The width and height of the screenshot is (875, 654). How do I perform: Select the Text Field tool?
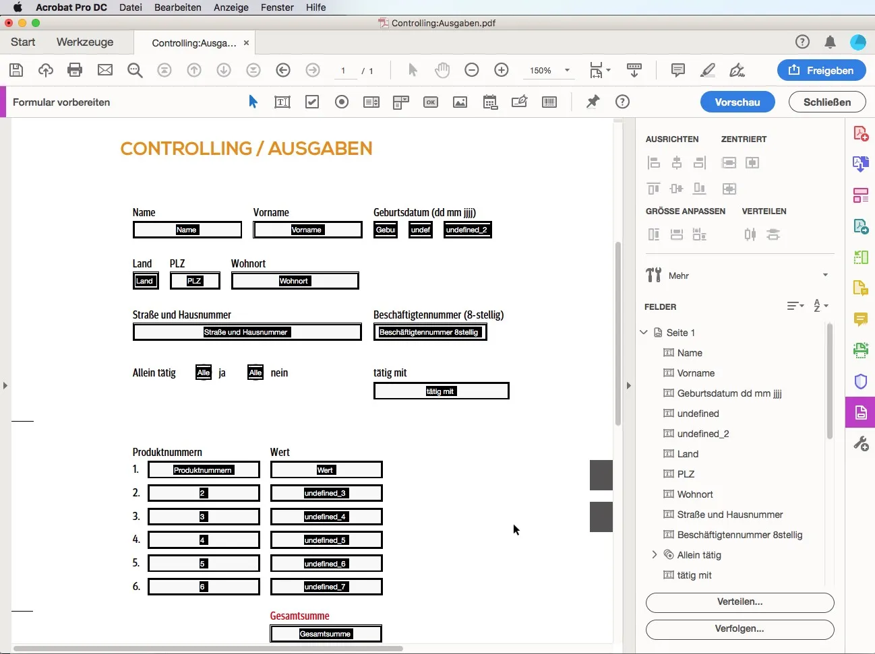click(282, 102)
